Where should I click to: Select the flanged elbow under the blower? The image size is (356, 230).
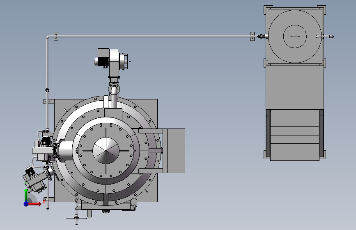114,89
